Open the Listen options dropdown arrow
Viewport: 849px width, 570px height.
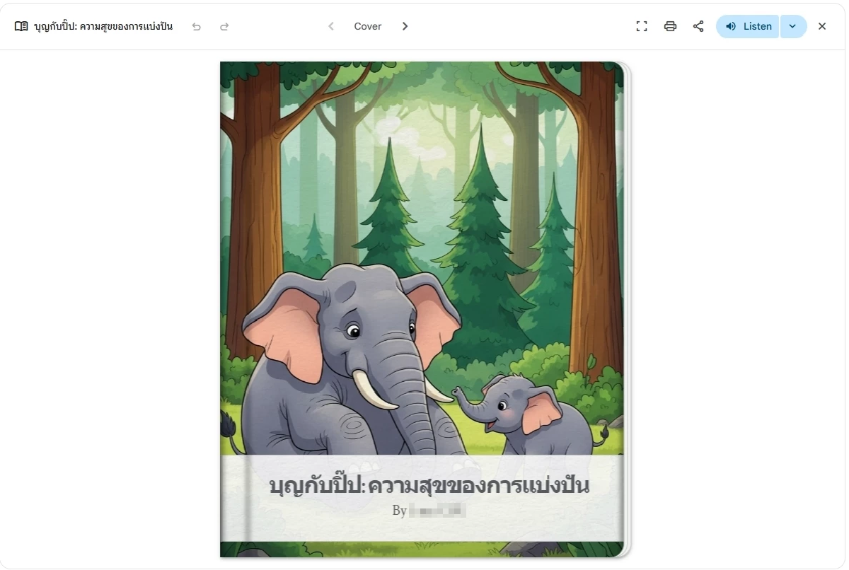coord(793,26)
